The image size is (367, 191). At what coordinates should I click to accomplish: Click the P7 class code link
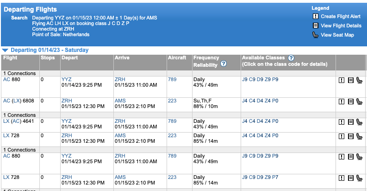[275, 177]
